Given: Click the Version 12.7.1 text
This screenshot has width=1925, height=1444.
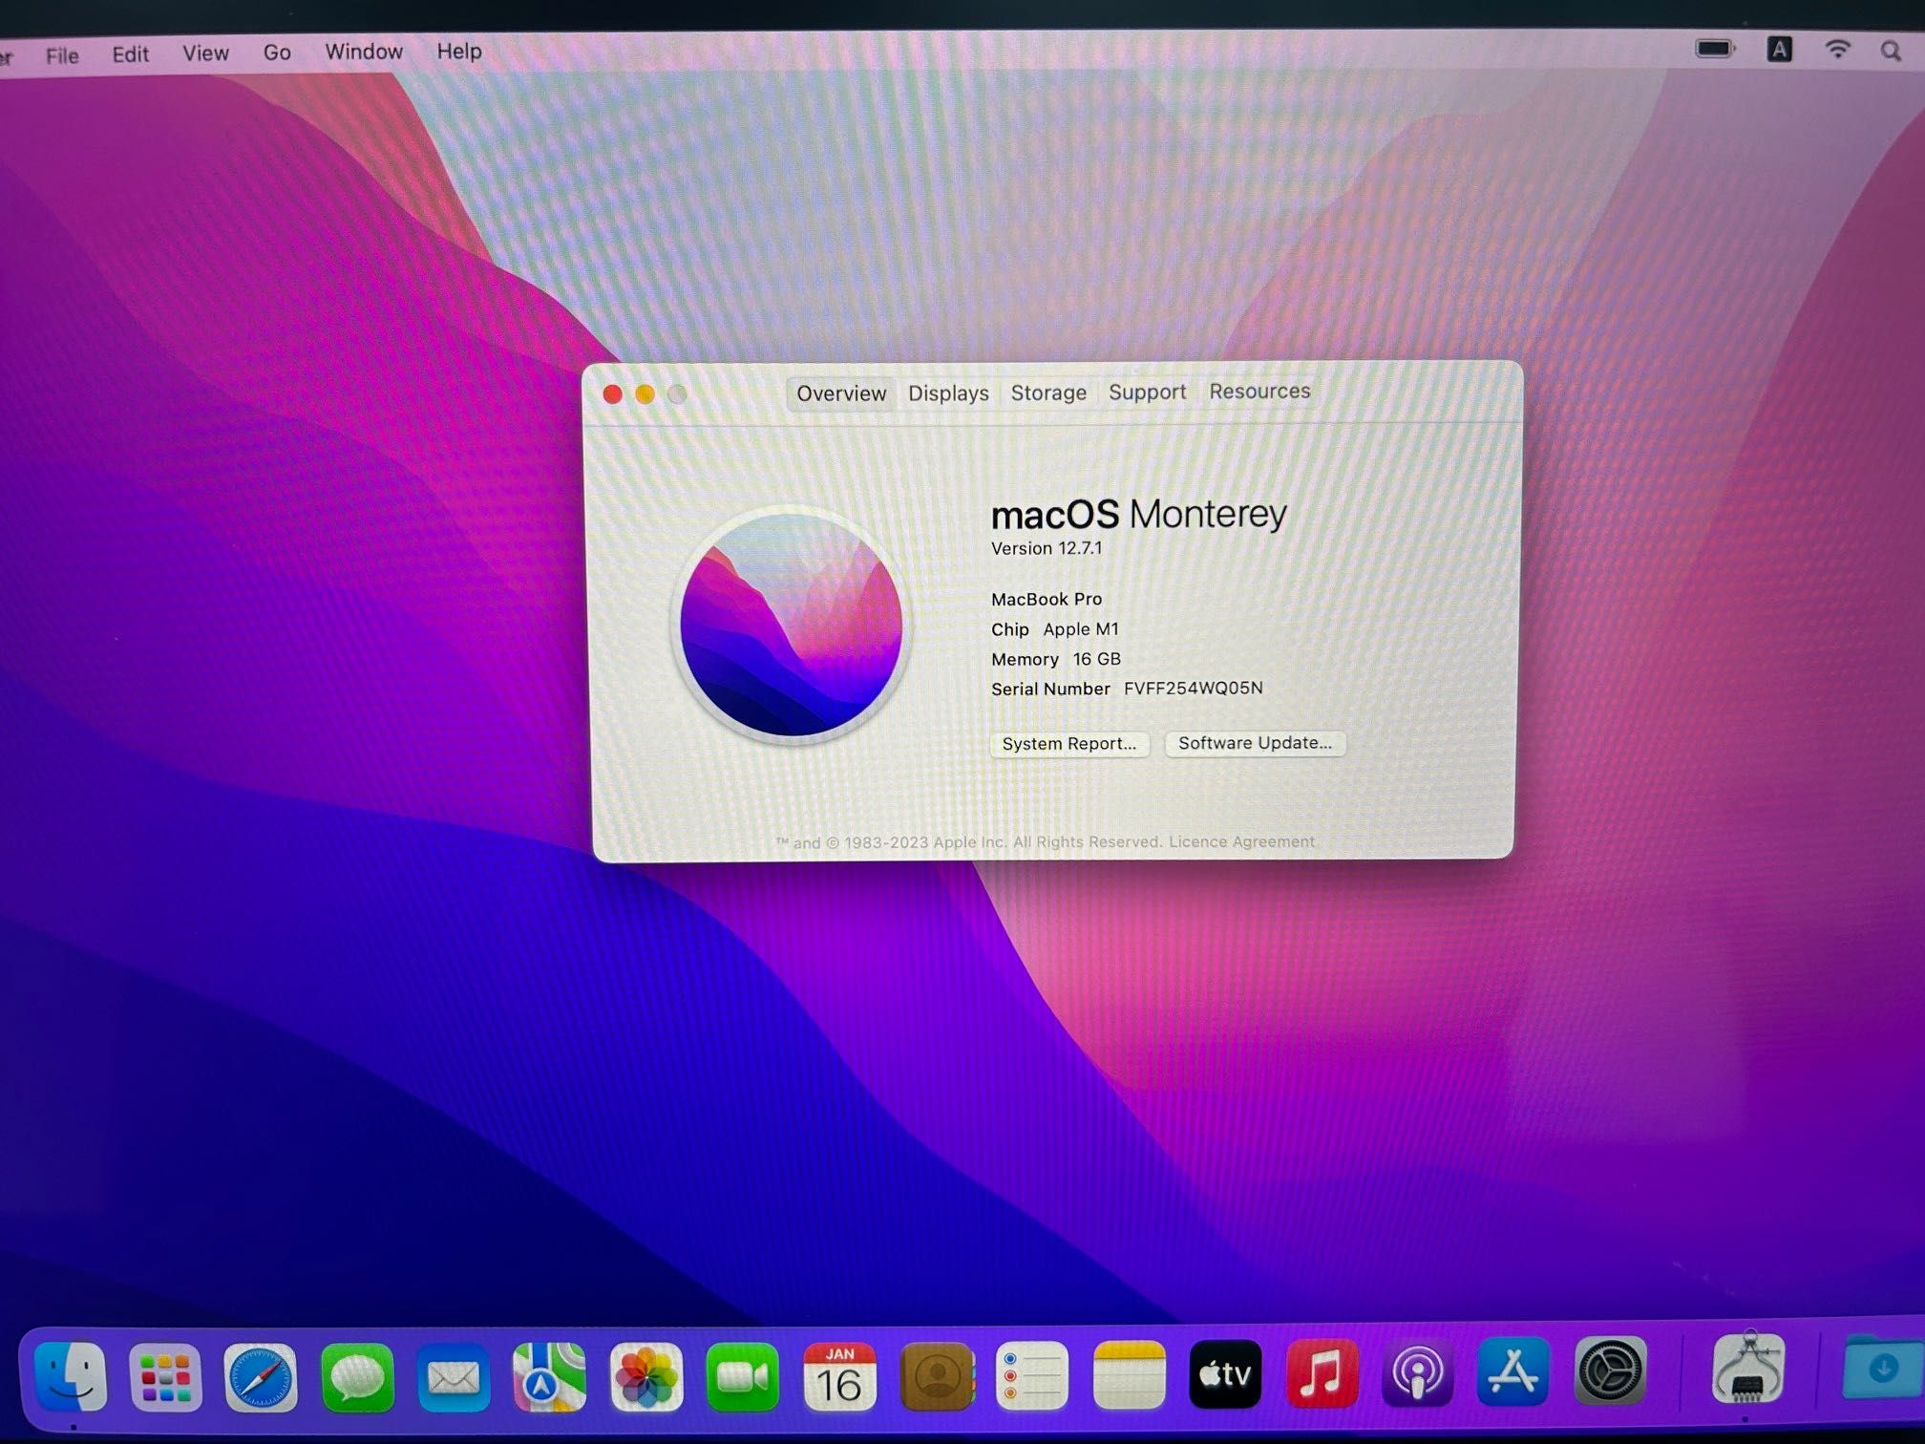Looking at the screenshot, I should [1047, 548].
